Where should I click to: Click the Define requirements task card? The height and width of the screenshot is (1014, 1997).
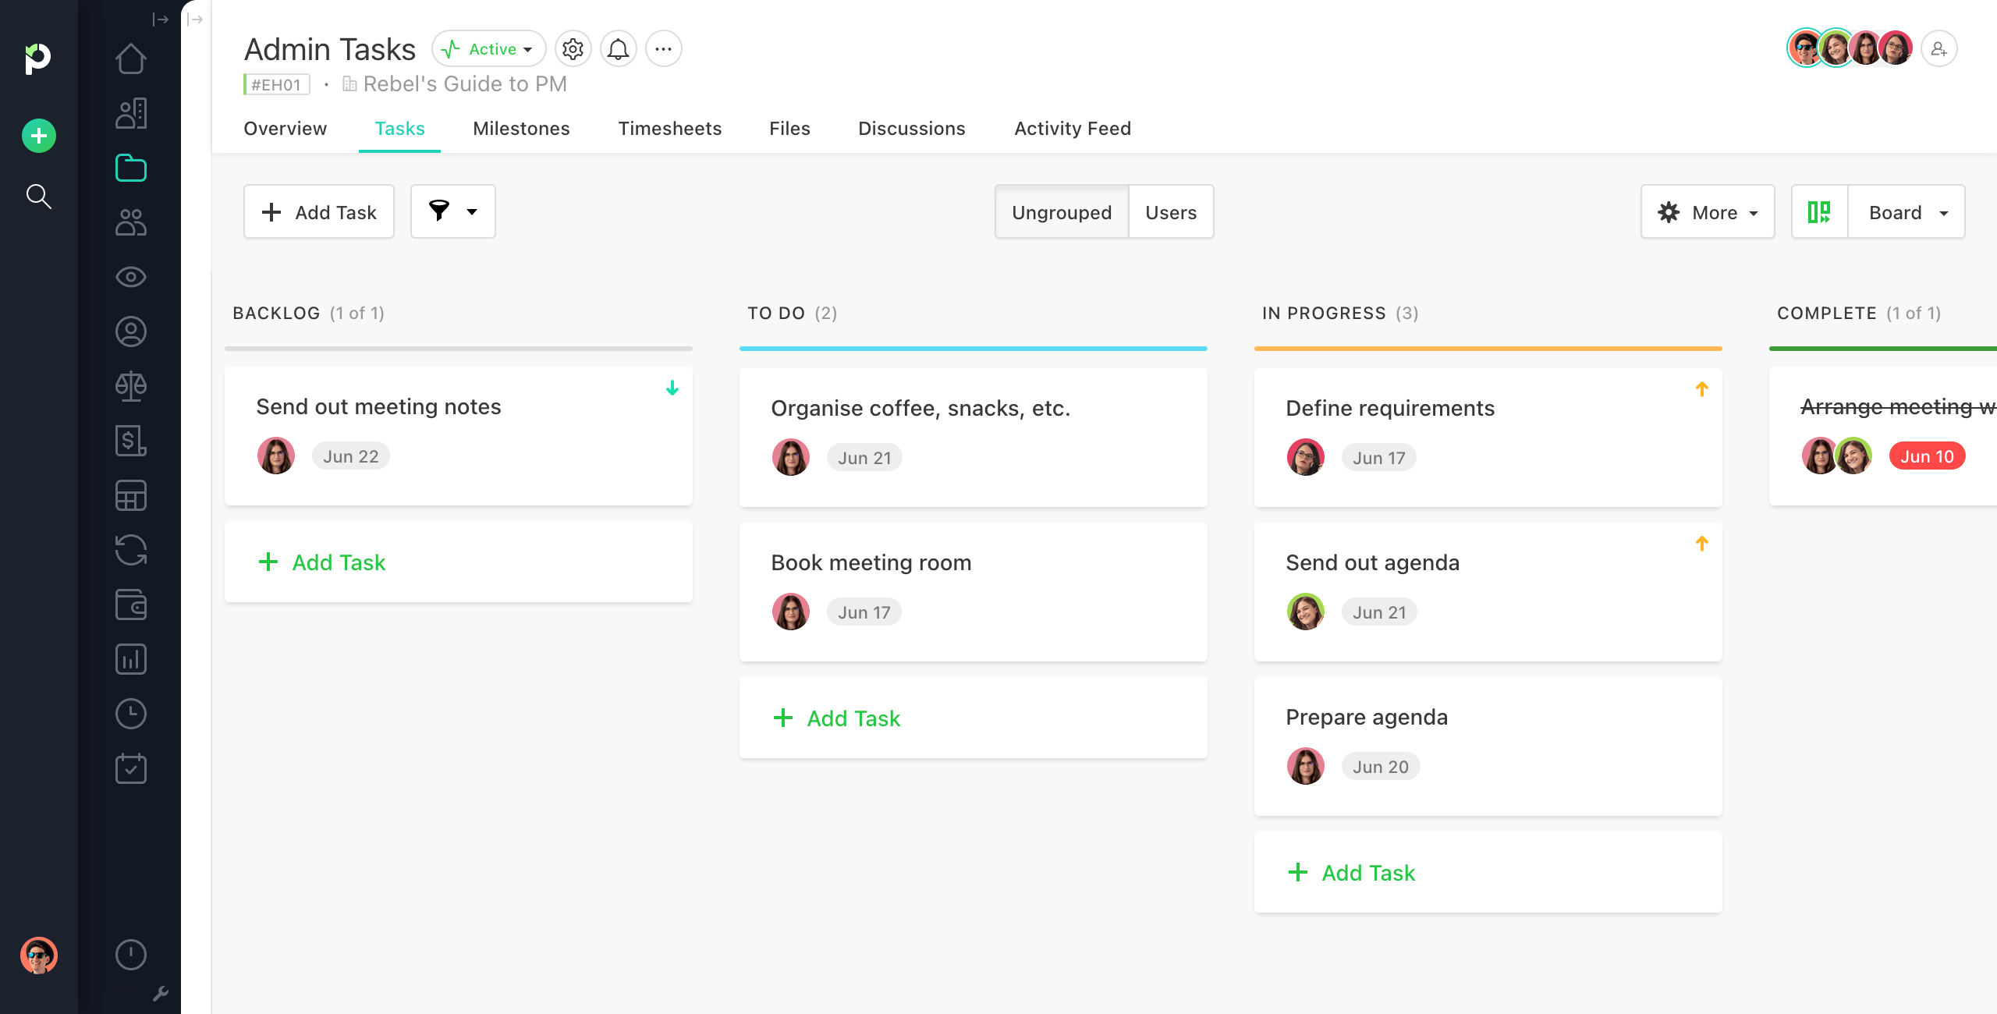(x=1488, y=433)
